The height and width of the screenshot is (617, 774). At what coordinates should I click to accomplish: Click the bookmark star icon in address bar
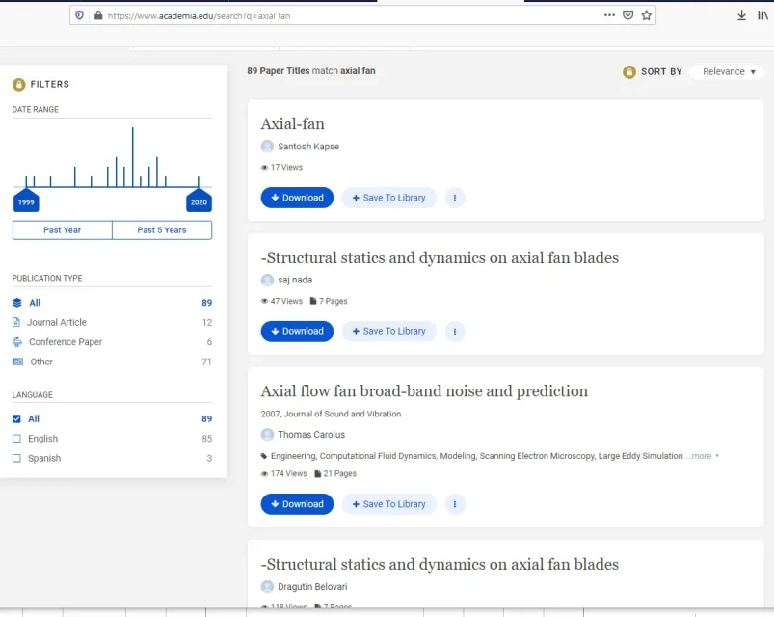[x=647, y=15]
